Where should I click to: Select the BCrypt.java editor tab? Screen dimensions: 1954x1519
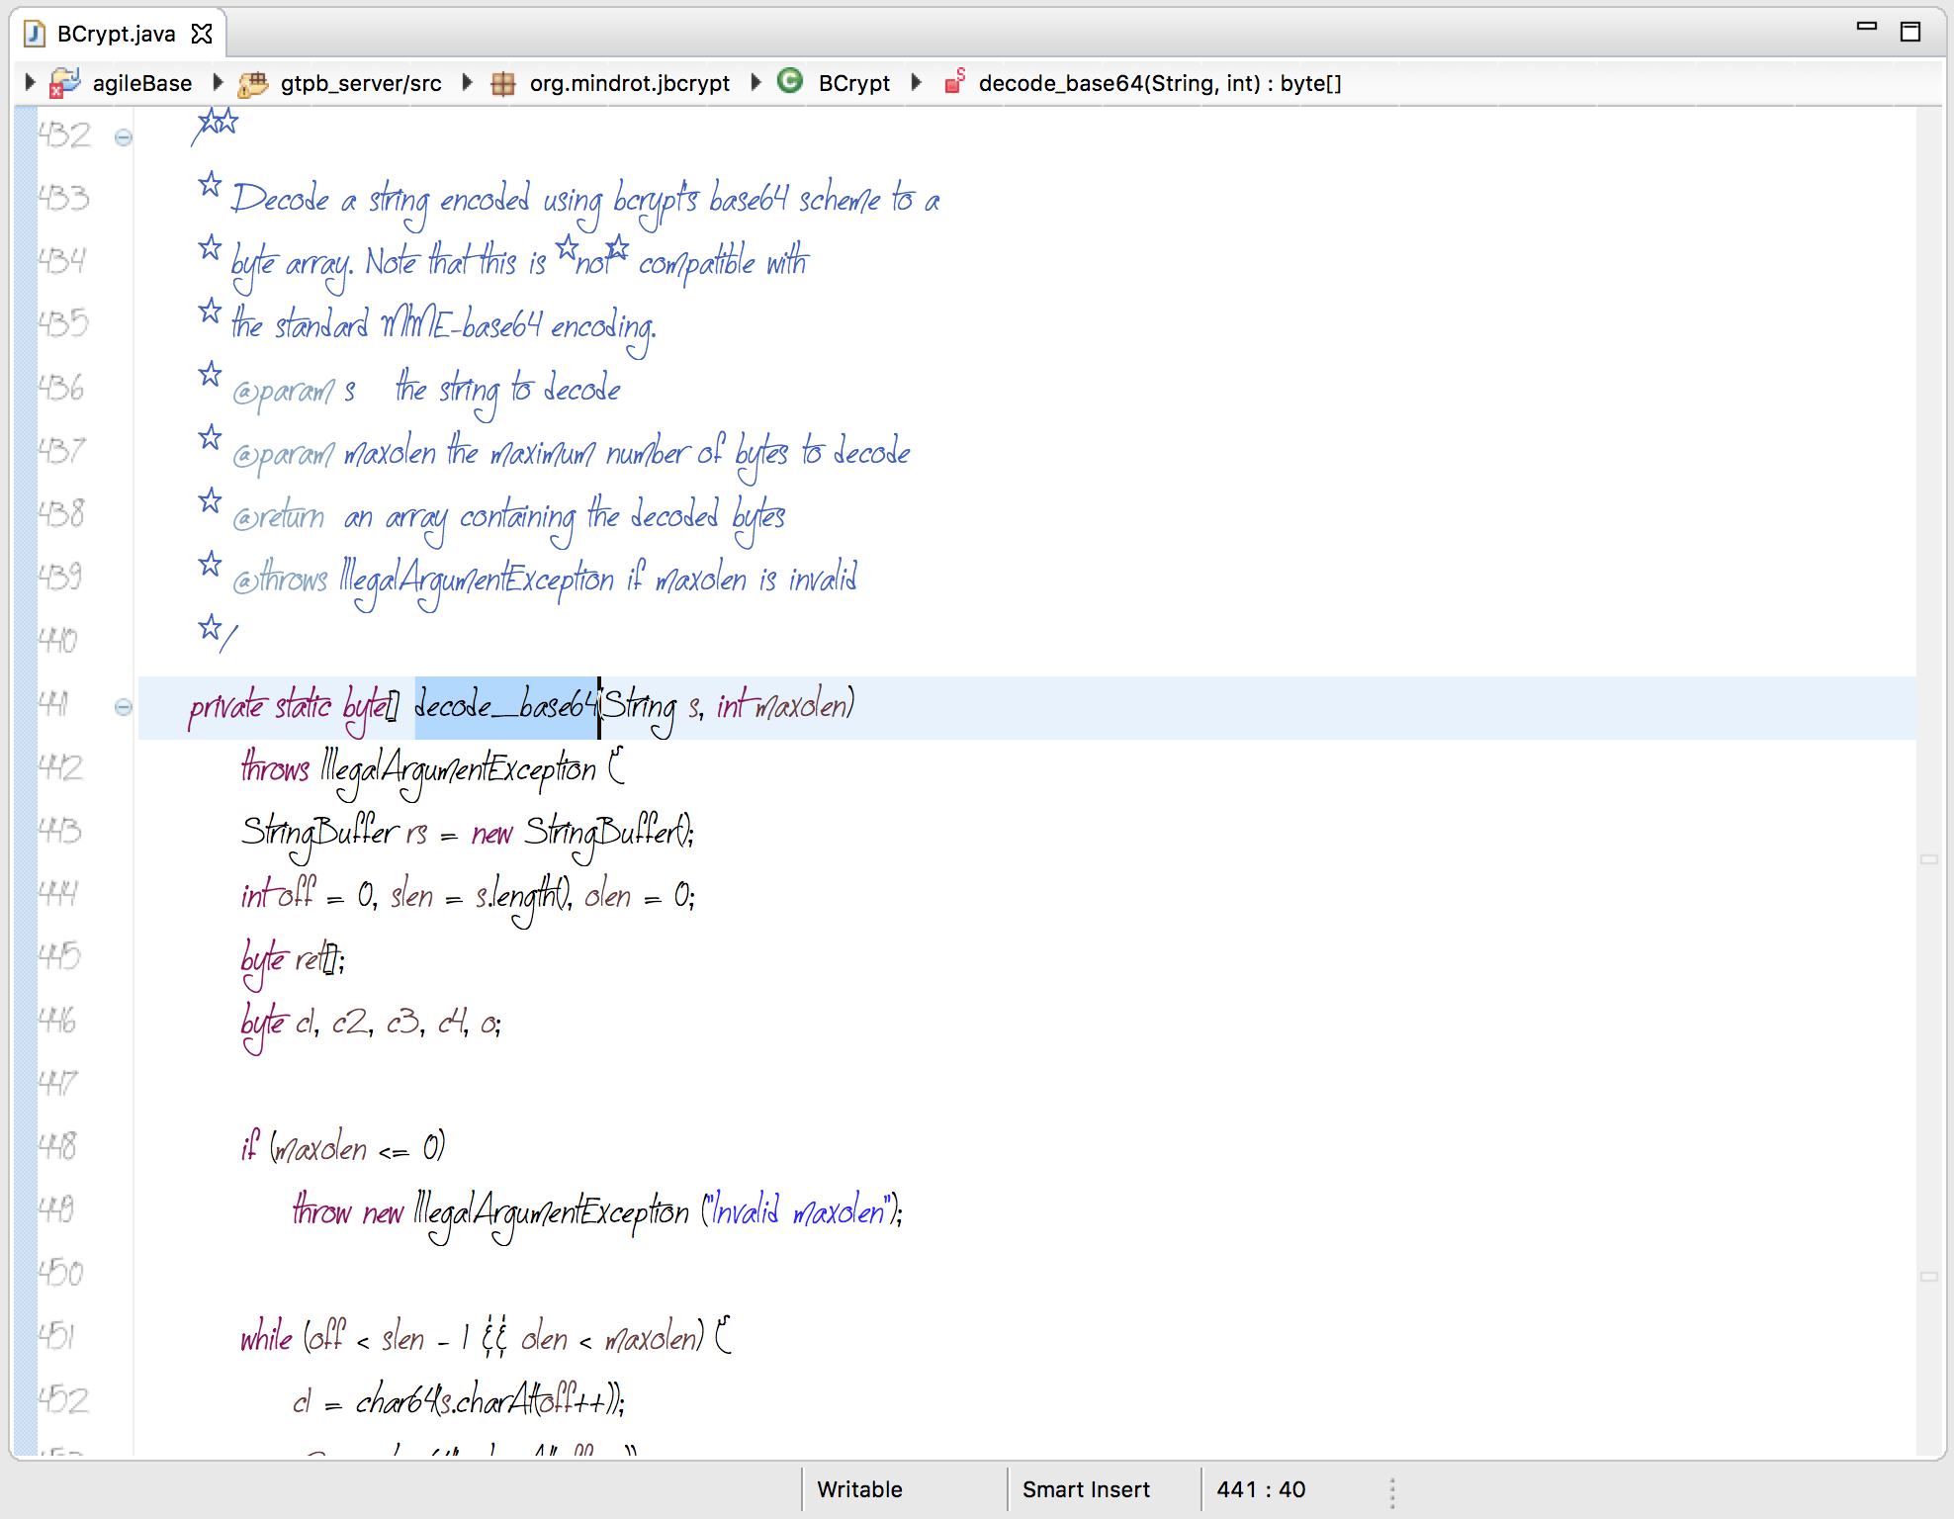(x=119, y=34)
